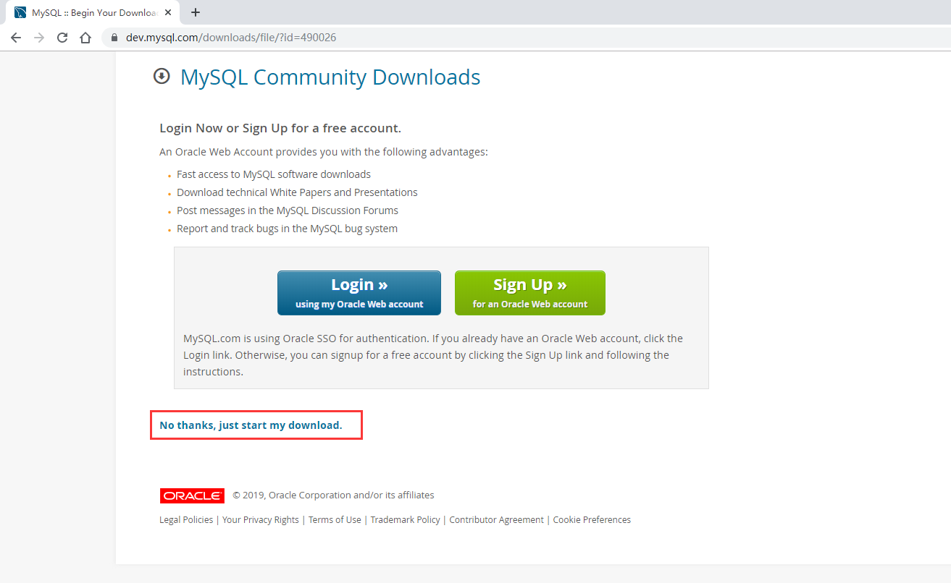Open the Contributor Agreement link
The height and width of the screenshot is (583, 951).
coord(497,519)
